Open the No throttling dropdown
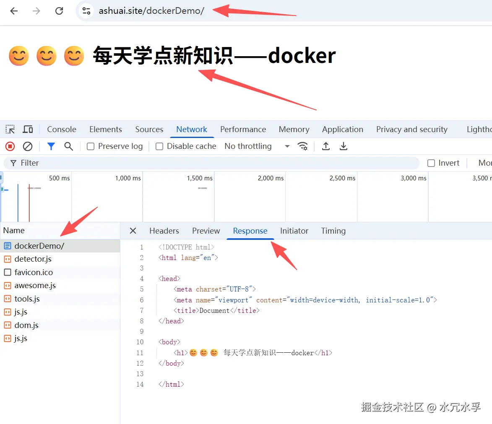 pyautogui.click(x=257, y=146)
